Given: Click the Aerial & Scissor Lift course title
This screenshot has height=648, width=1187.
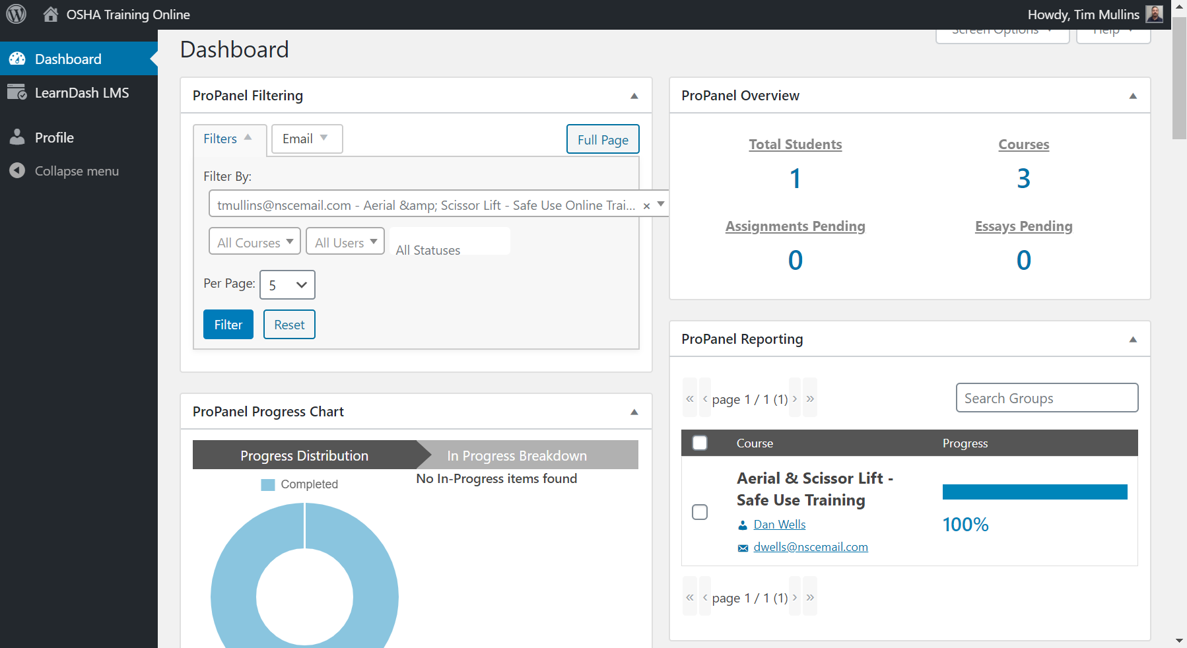Looking at the screenshot, I should click(815, 489).
